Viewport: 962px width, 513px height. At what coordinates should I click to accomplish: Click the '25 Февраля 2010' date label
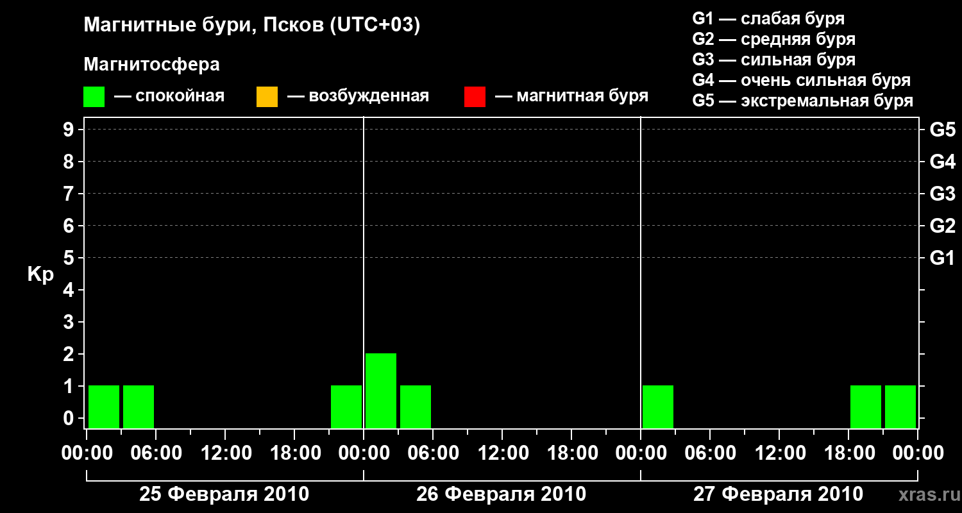coord(224,494)
